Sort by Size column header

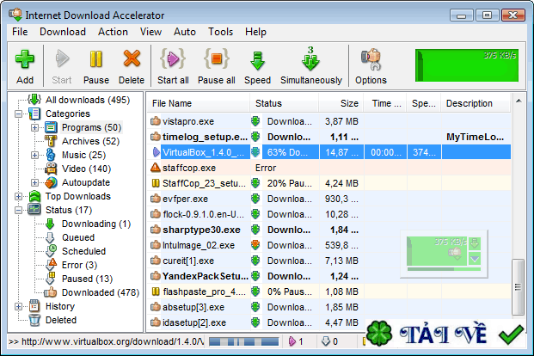click(341, 103)
